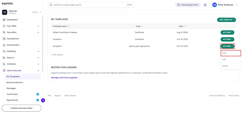
Task: Expand Reports submenu chevron
Action: (38, 58)
